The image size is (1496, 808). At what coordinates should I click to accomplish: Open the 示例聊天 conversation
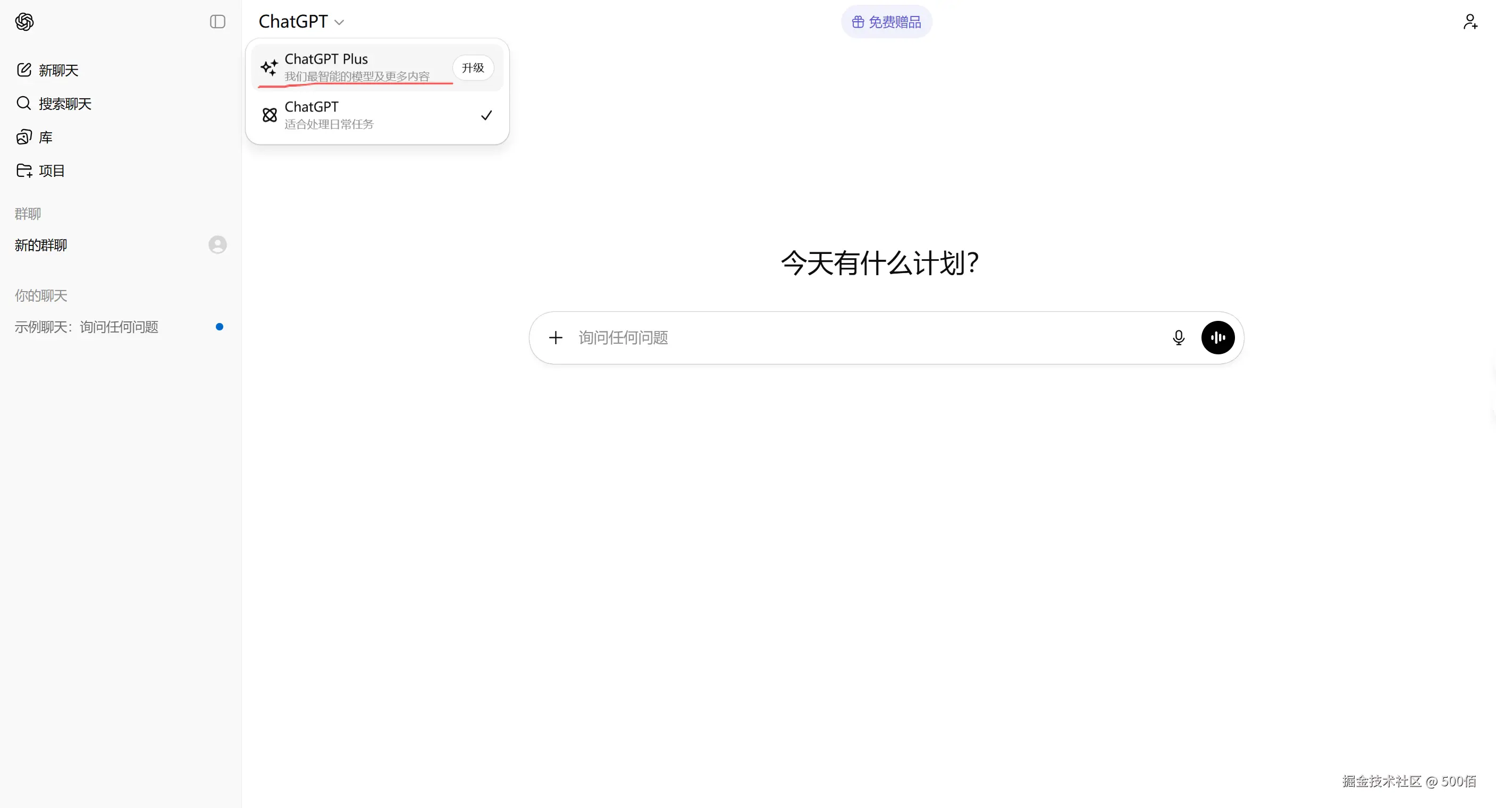[86, 327]
